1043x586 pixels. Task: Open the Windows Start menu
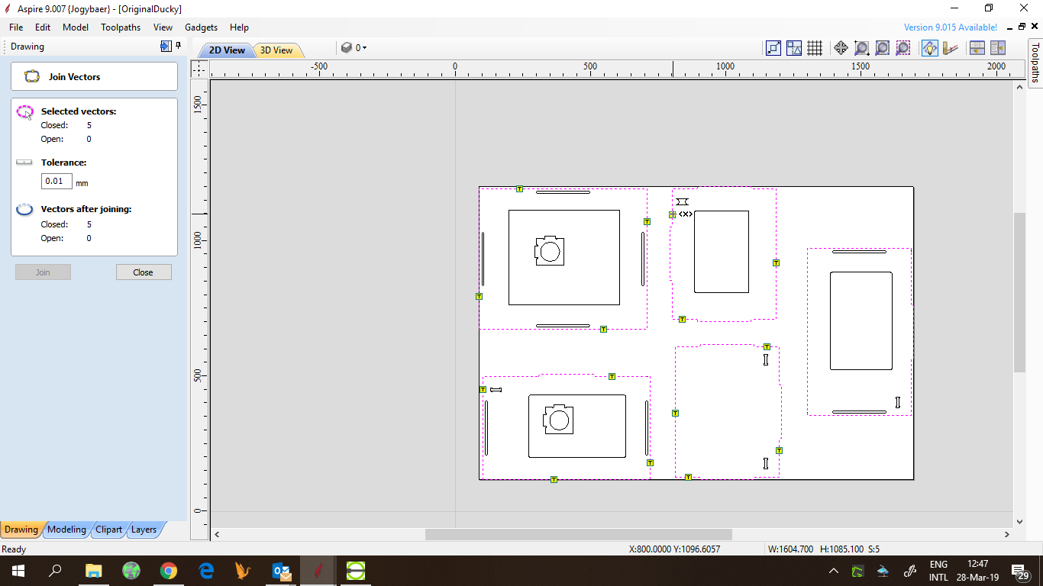pyautogui.click(x=18, y=571)
